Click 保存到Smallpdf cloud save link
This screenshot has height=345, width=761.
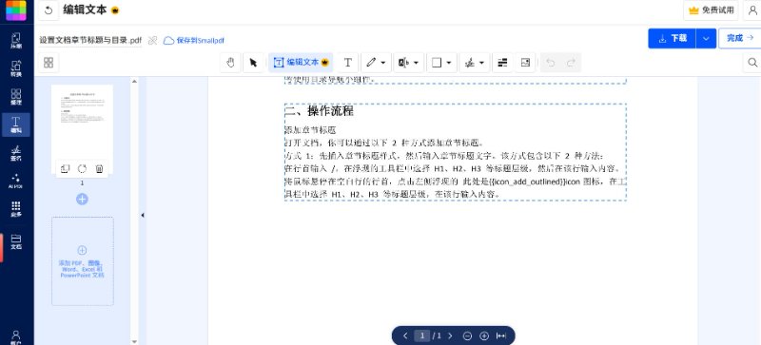[x=194, y=41]
